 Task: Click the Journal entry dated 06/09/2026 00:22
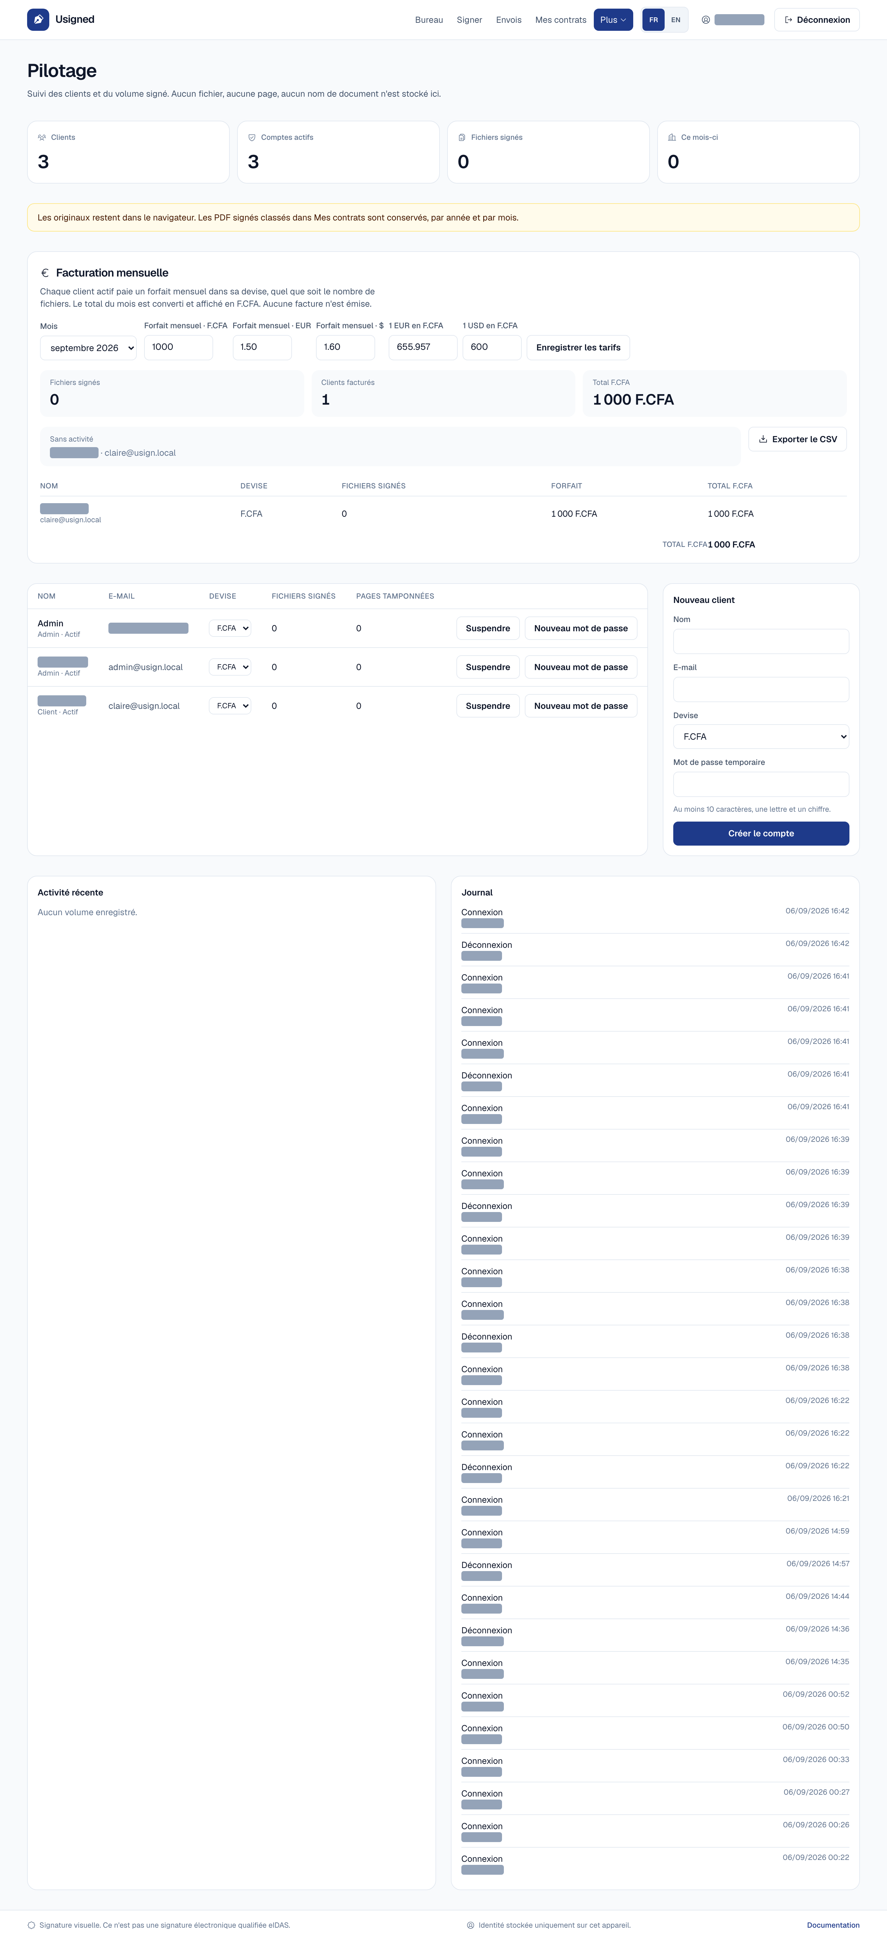(655, 1863)
